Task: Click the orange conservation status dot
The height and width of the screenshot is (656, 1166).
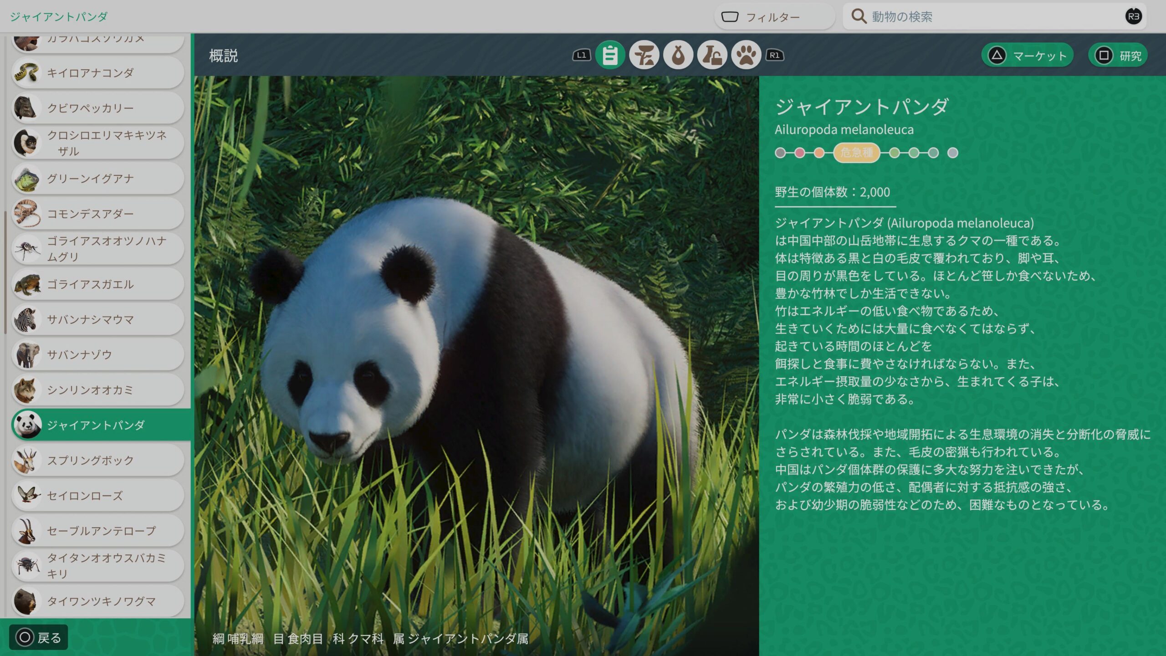Action: (x=819, y=153)
